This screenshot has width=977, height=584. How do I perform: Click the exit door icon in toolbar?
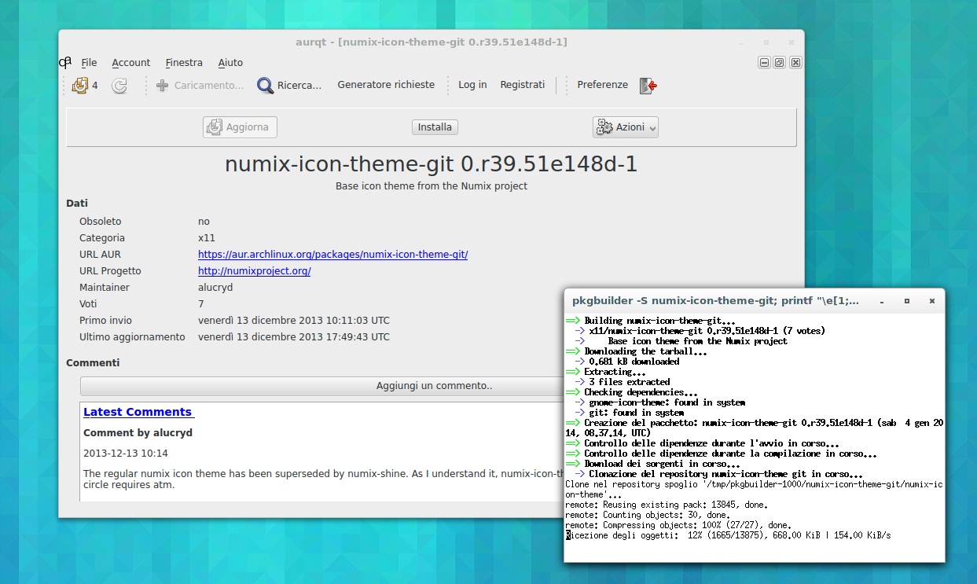648,86
